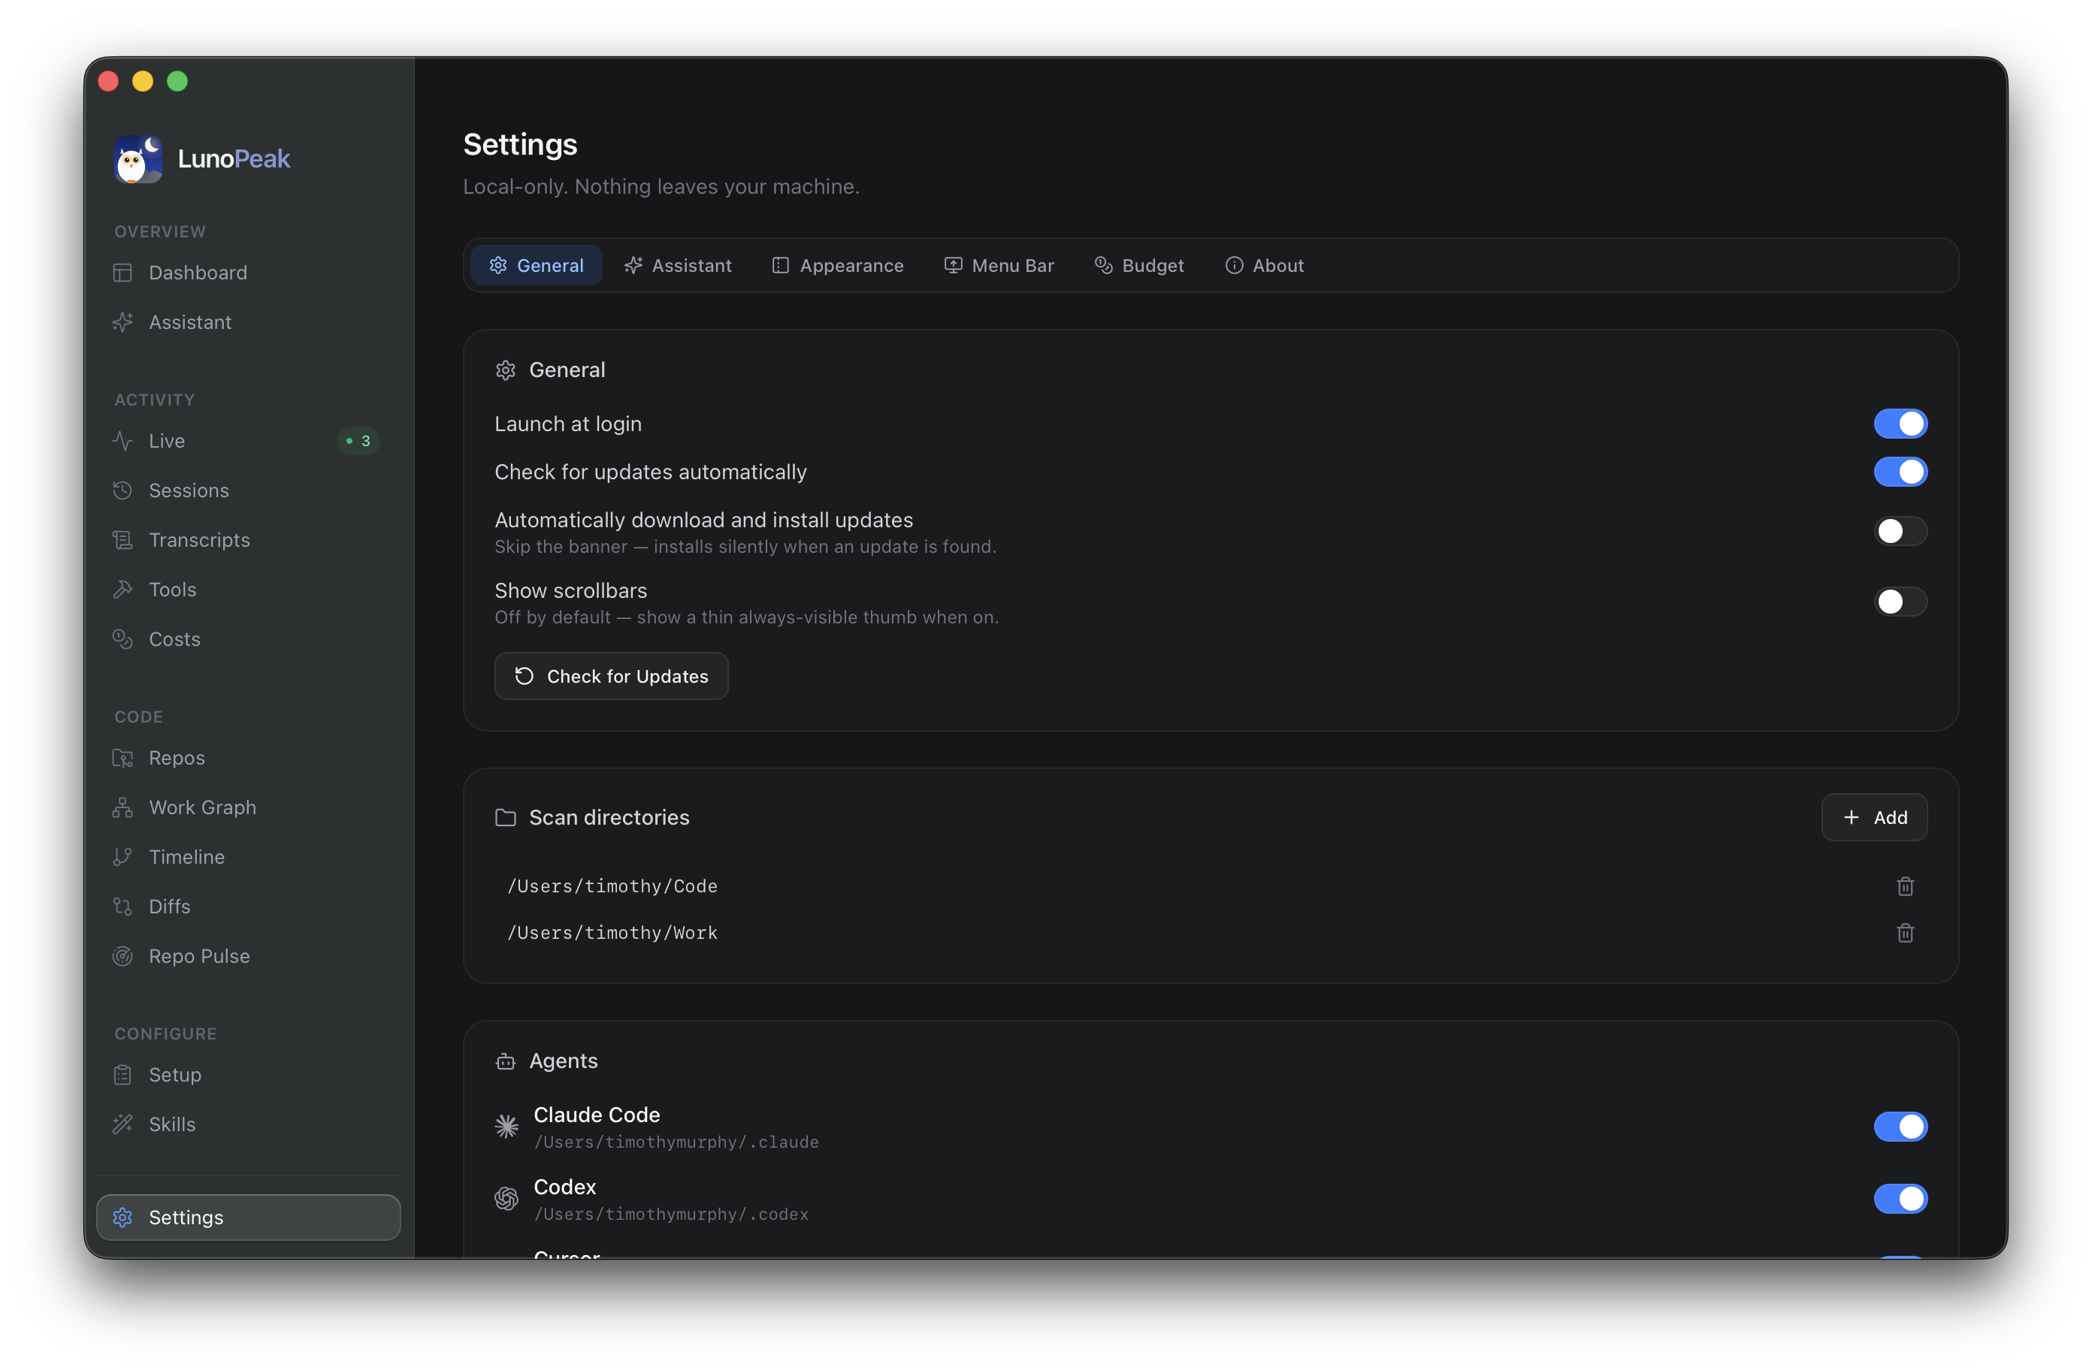This screenshot has height=1370, width=2092.
Task: Toggle Launch at login off
Action: coord(1900,424)
